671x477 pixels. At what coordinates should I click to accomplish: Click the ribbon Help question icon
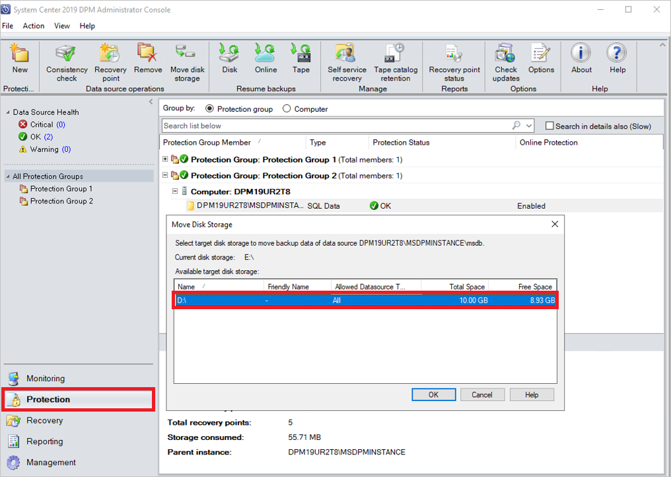pos(617,53)
